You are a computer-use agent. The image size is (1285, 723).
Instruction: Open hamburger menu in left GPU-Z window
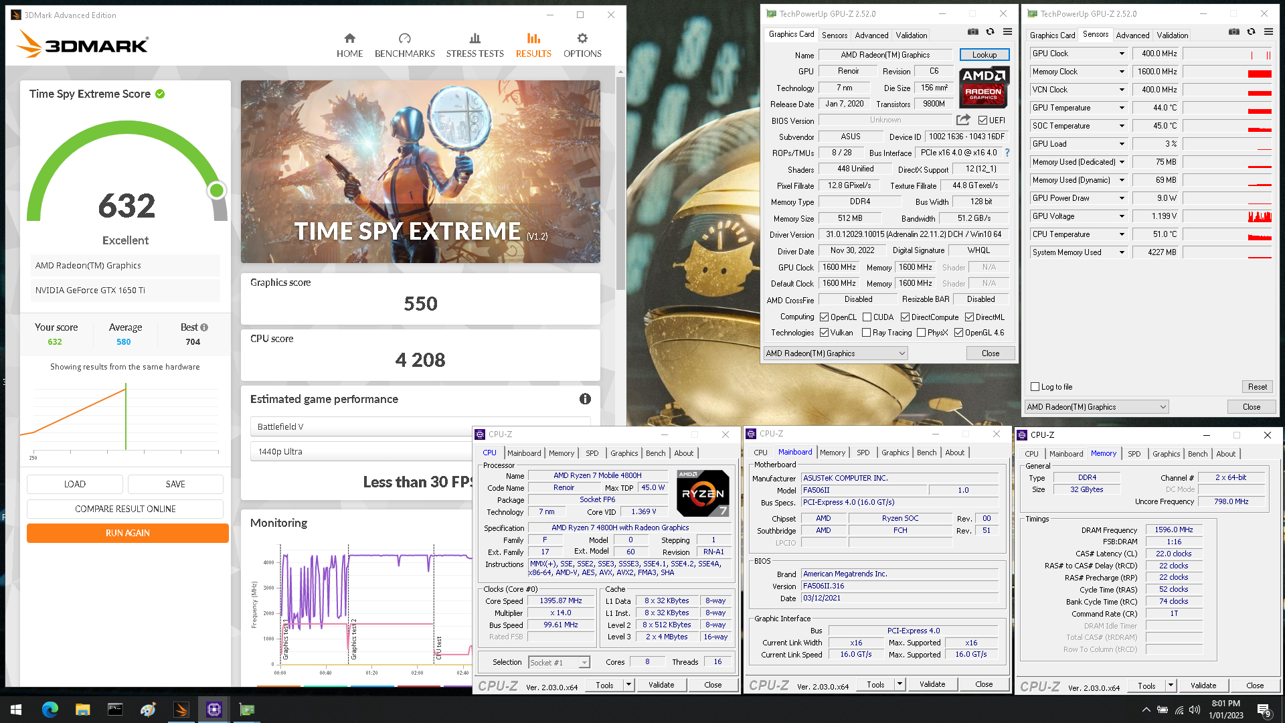tap(1007, 32)
